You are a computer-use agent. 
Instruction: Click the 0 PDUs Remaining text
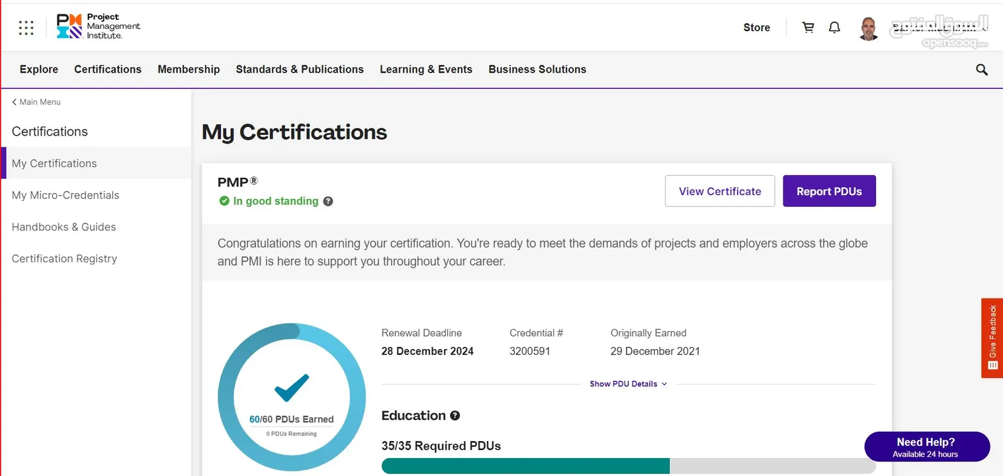(292, 434)
